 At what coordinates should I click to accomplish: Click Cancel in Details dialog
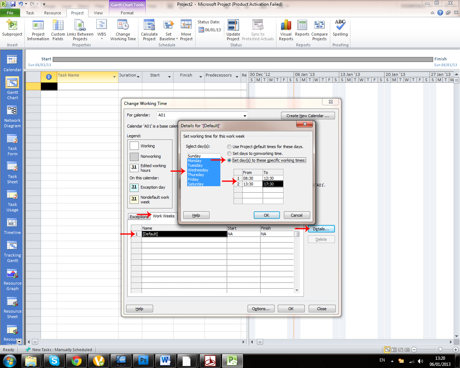pos(296,215)
